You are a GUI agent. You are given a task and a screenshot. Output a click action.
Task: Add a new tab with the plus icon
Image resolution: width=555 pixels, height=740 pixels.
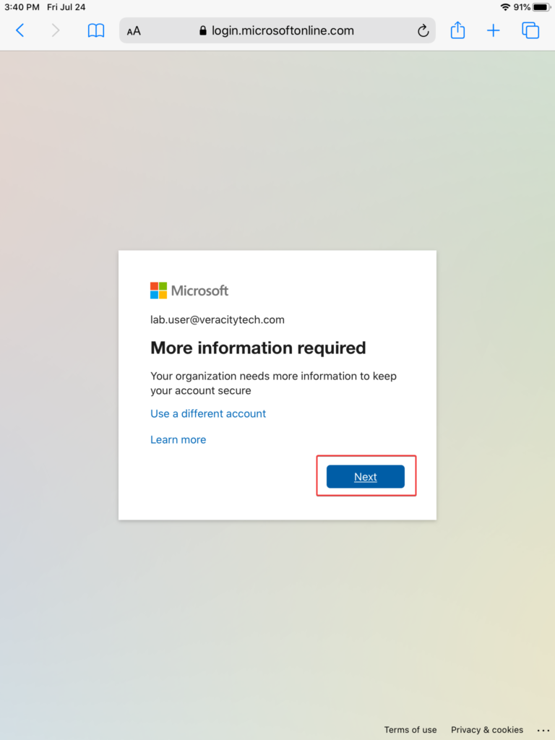[493, 30]
